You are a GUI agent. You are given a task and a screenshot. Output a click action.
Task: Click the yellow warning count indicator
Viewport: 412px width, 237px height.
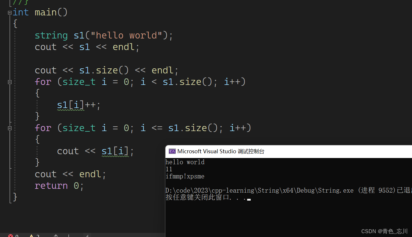(34, 236)
